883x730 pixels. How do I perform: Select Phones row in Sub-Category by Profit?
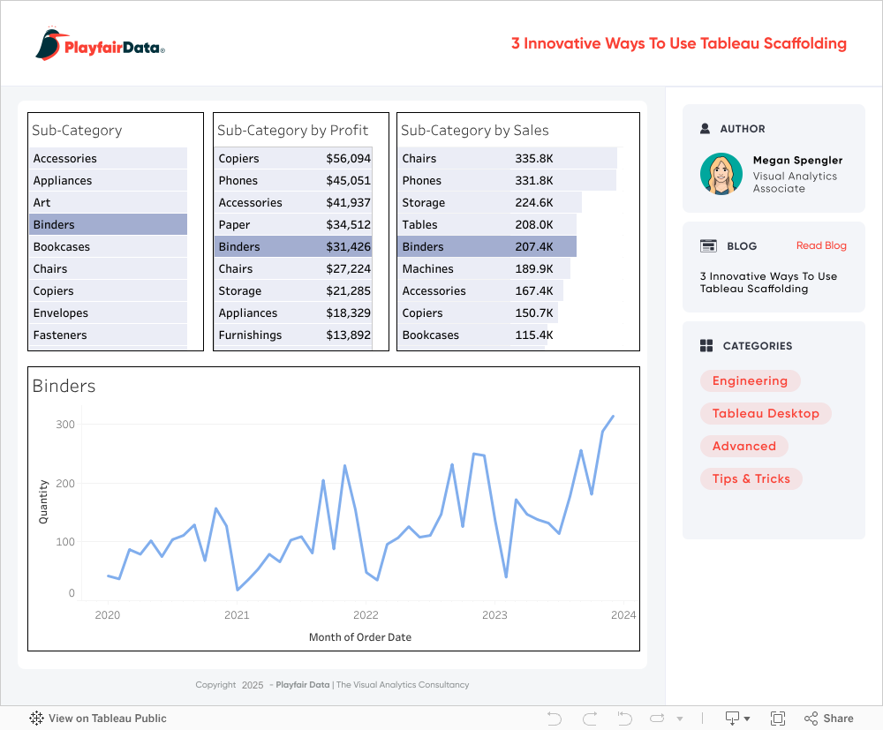pos(293,181)
